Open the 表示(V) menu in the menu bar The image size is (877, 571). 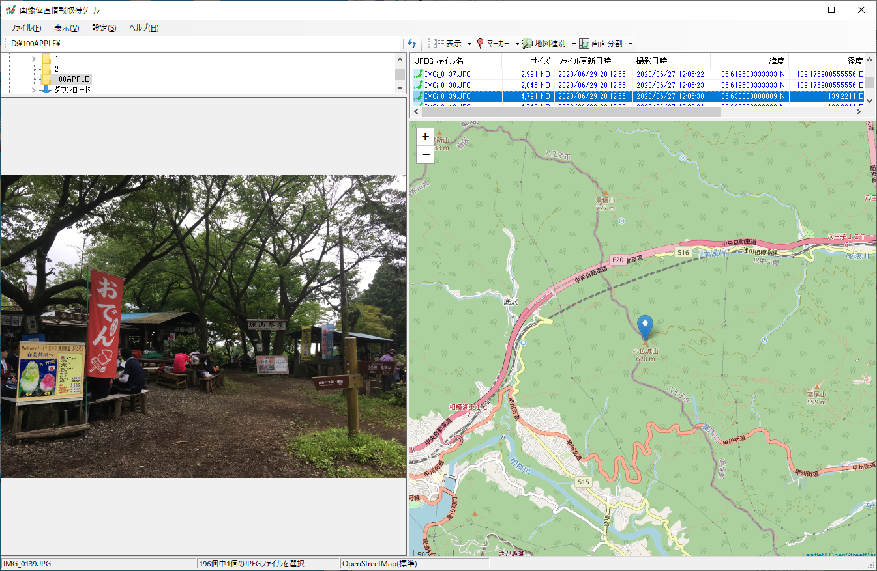point(67,28)
